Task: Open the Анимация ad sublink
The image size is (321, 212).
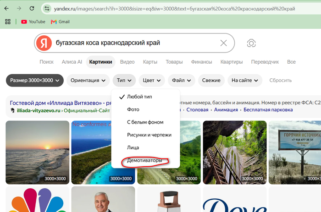Action: point(226,110)
